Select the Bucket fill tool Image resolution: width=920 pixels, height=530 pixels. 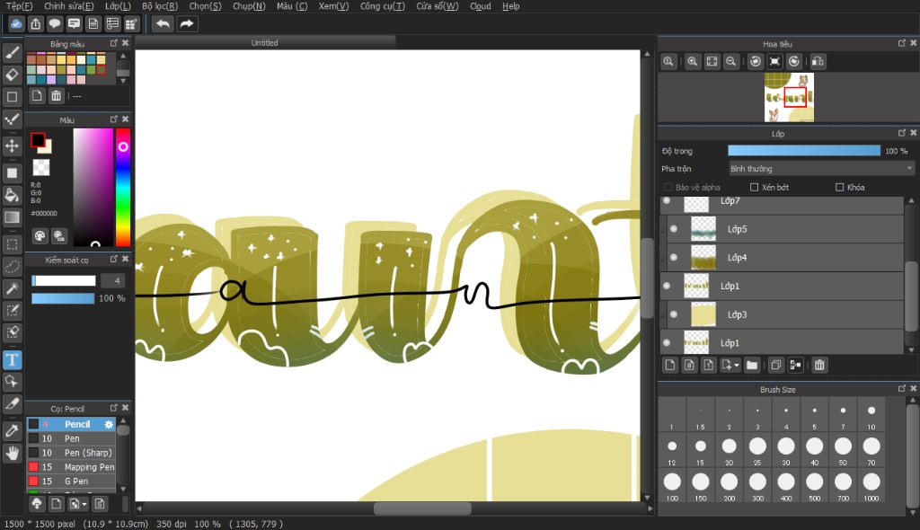click(12, 195)
